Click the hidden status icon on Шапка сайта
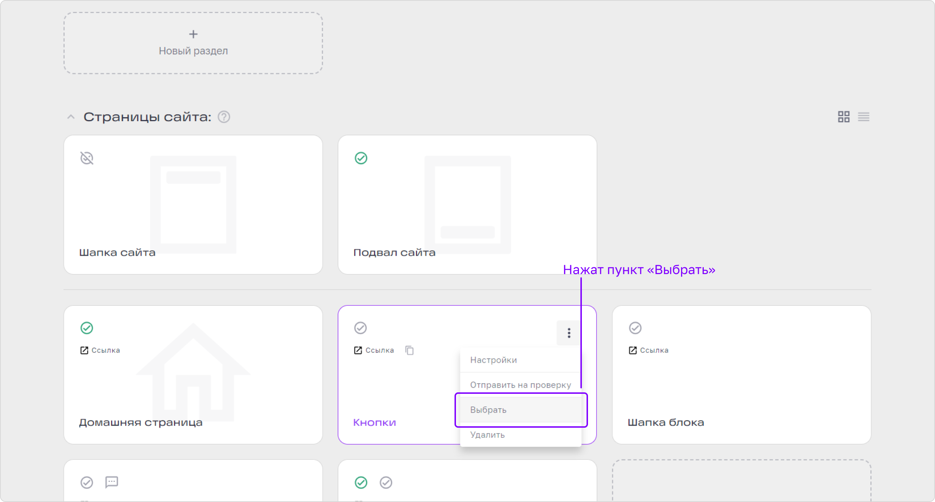Image resolution: width=935 pixels, height=502 pixels. pyautogui.click(x=87, y=158)
